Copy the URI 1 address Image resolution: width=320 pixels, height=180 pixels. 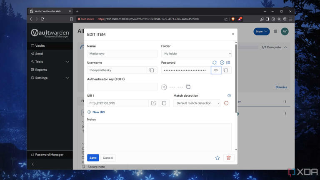coord(164,103)
